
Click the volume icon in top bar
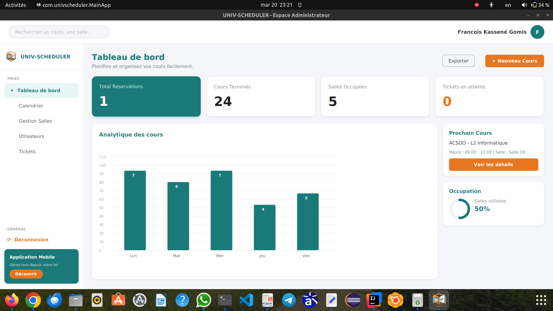point(524,5)
